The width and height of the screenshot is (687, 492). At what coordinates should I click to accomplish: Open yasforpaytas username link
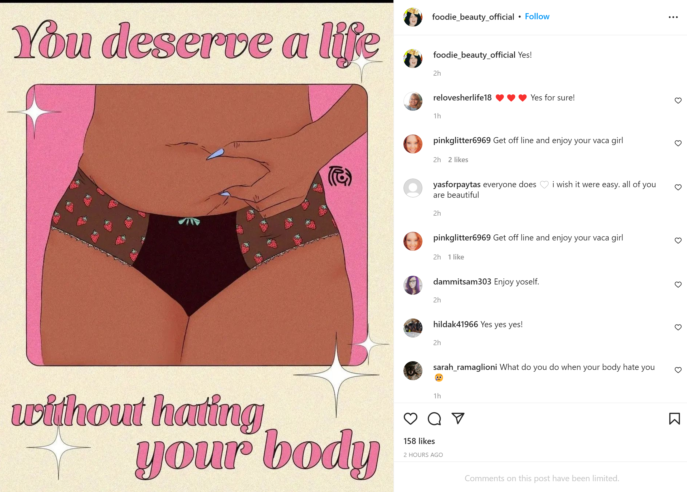tap(457, 185)
